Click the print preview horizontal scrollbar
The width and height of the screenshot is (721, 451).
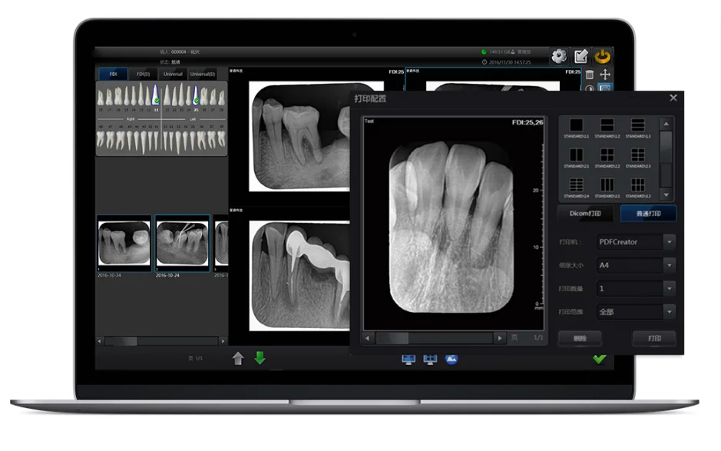pos(434,337)
